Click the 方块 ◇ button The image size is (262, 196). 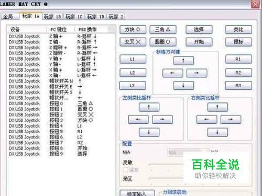tap(133, 30)
